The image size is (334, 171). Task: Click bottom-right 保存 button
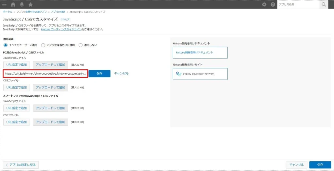pos(320,164)
